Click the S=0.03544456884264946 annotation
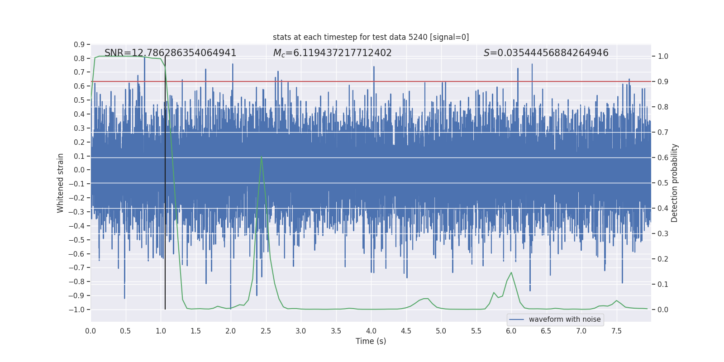The width and height of the screenshot is (724, 362). pyautogui.click(x=546, y=53)
